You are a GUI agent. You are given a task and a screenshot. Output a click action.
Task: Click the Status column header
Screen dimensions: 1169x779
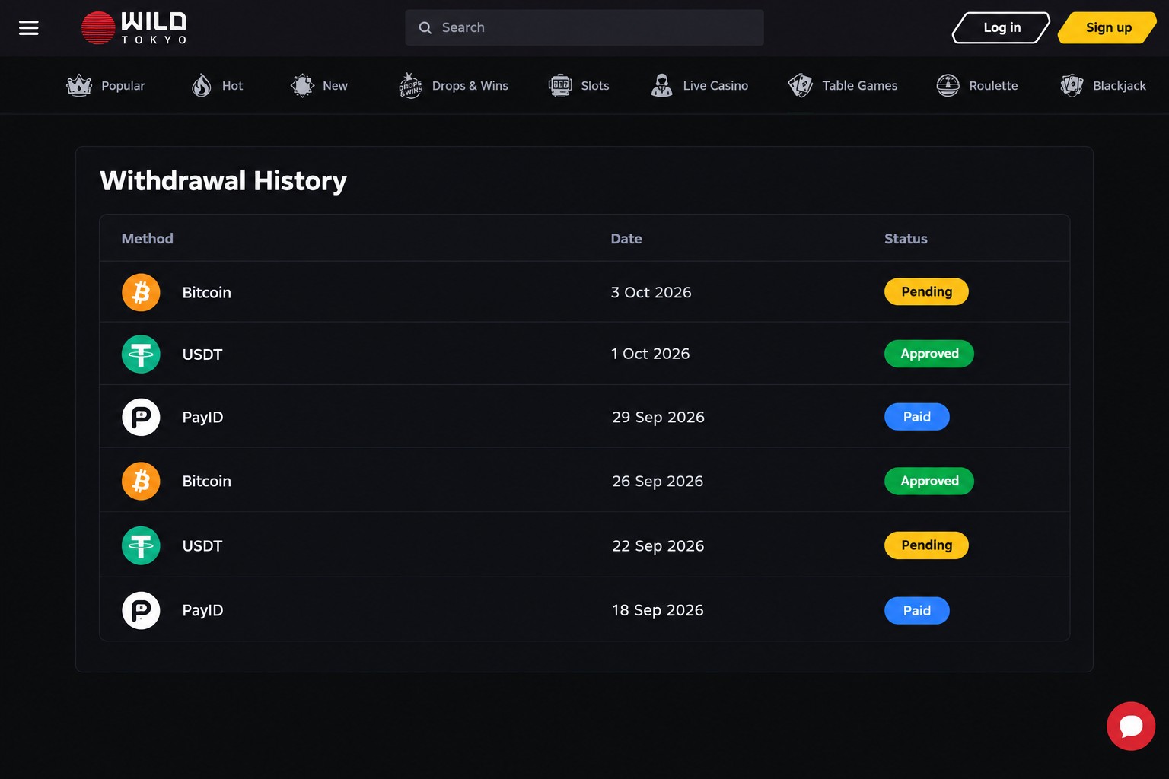pyautogui.click(x=906, y=239)
